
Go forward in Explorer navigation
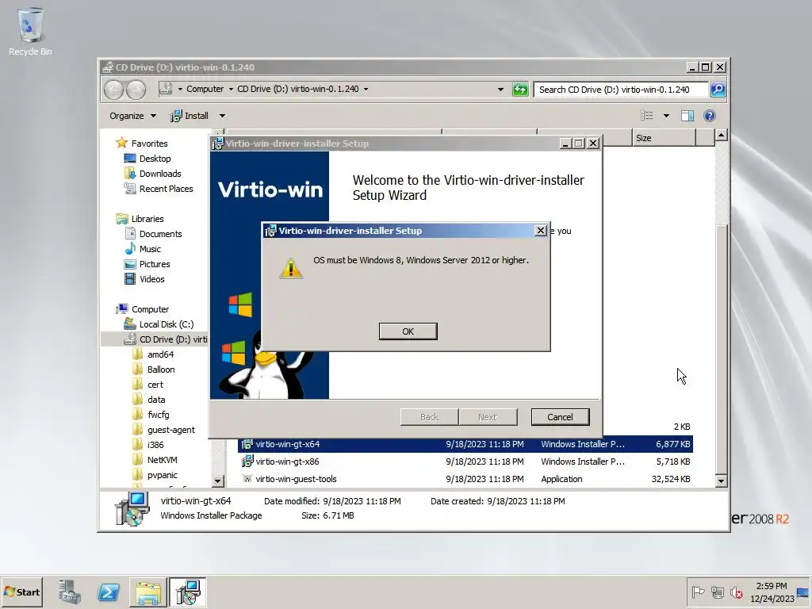(x=136, y=90)
